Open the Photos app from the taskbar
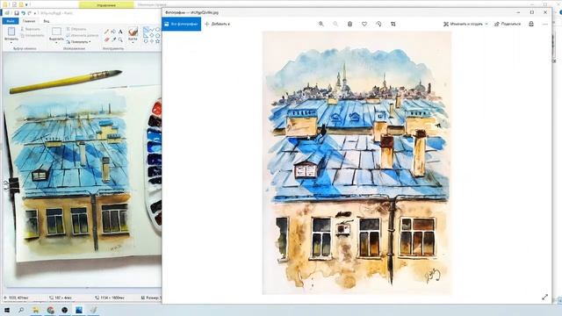The image size is (562, 316). pos(79,310)
